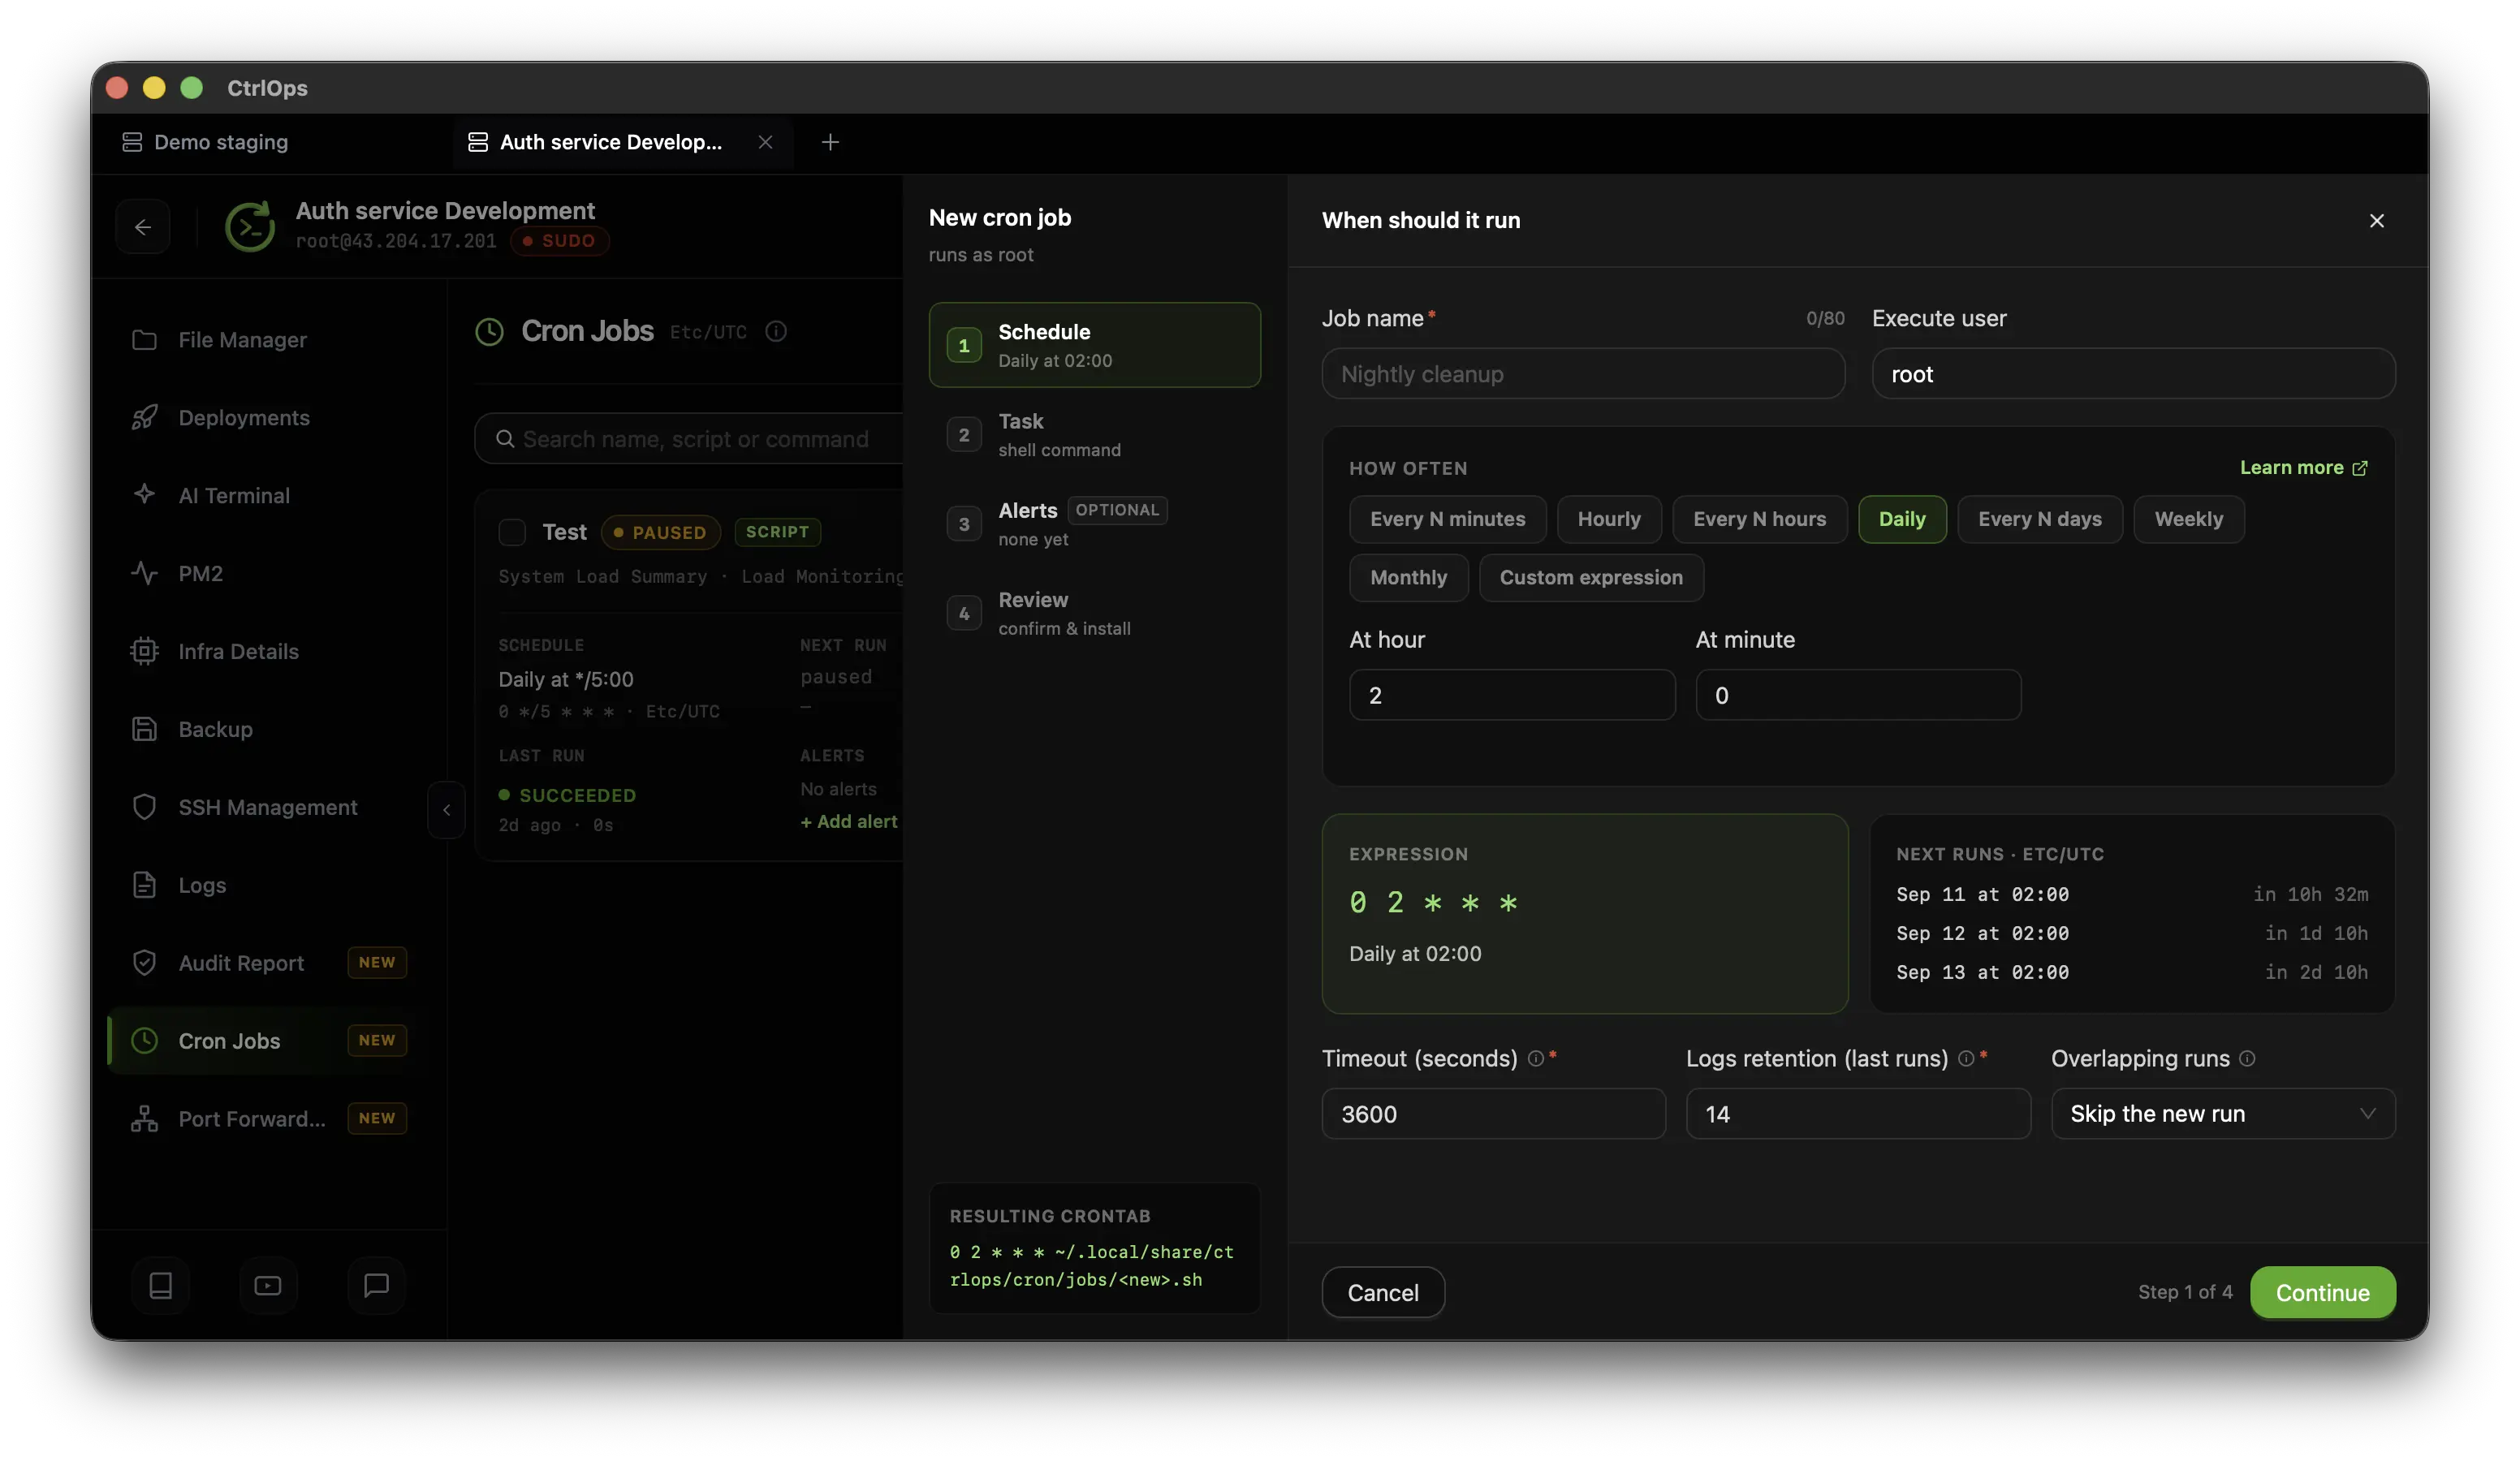Open AI Terminal sparkle icon
Image resolution: width=2520 pixels, height=1461 pixels.
[x=144, y=495]
